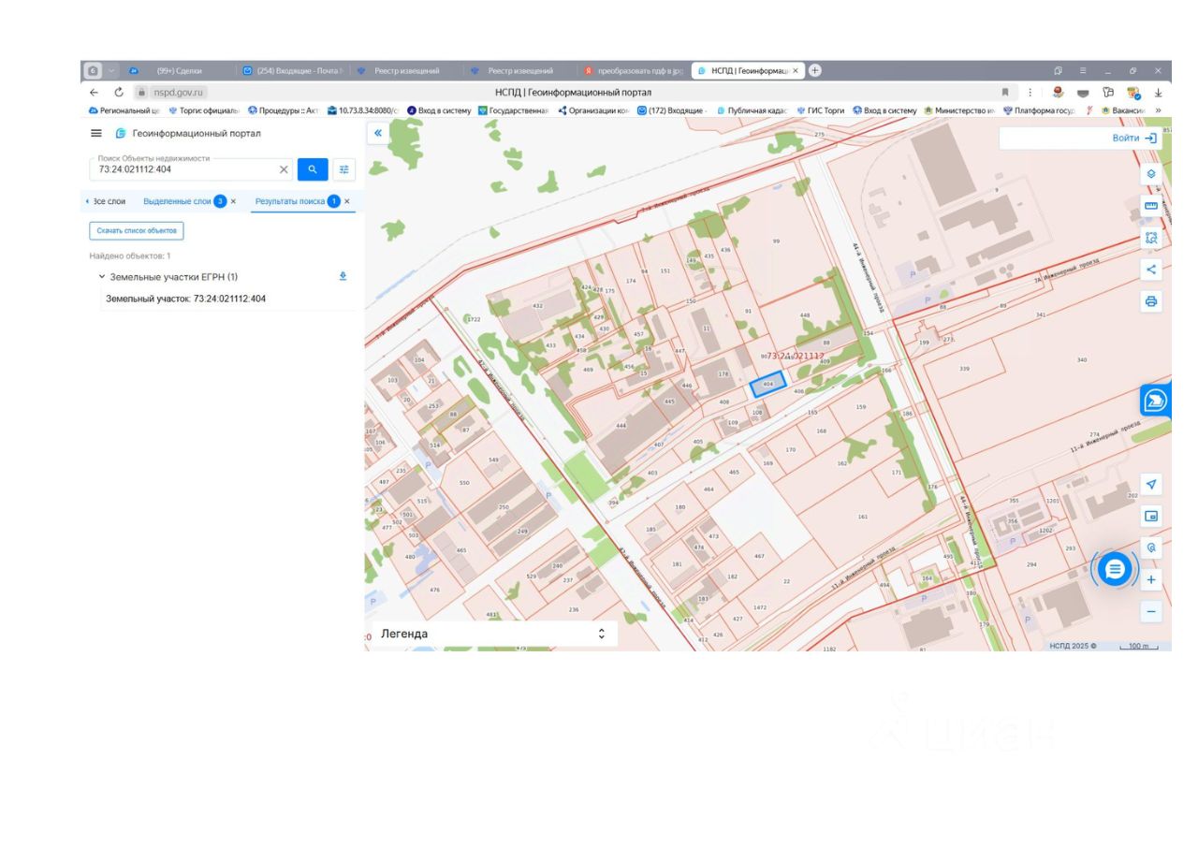
Task: Open the Министерство bookmark
Action: pyautogui.click(x=959, y=110)
